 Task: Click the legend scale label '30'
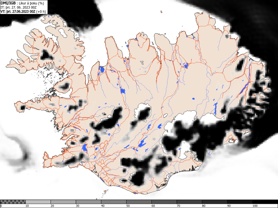(x=78, y=206)
